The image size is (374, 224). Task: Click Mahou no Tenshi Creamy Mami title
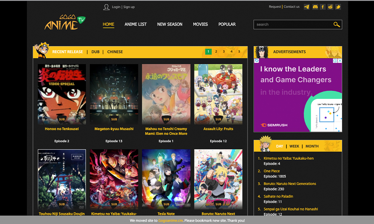(166, 131)
